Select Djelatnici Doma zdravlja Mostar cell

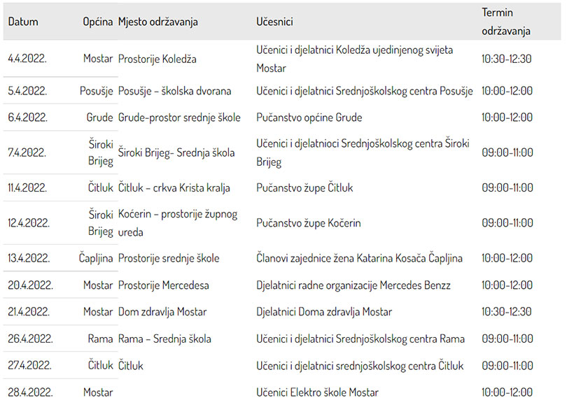[x=324, y=312]
